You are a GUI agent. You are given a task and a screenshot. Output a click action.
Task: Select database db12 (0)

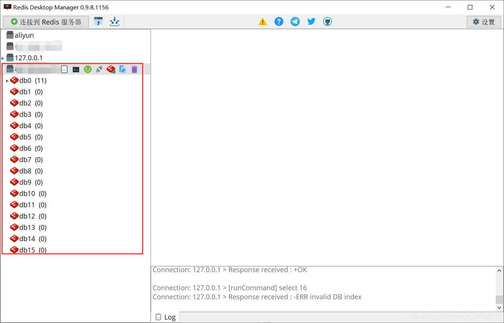33,216
